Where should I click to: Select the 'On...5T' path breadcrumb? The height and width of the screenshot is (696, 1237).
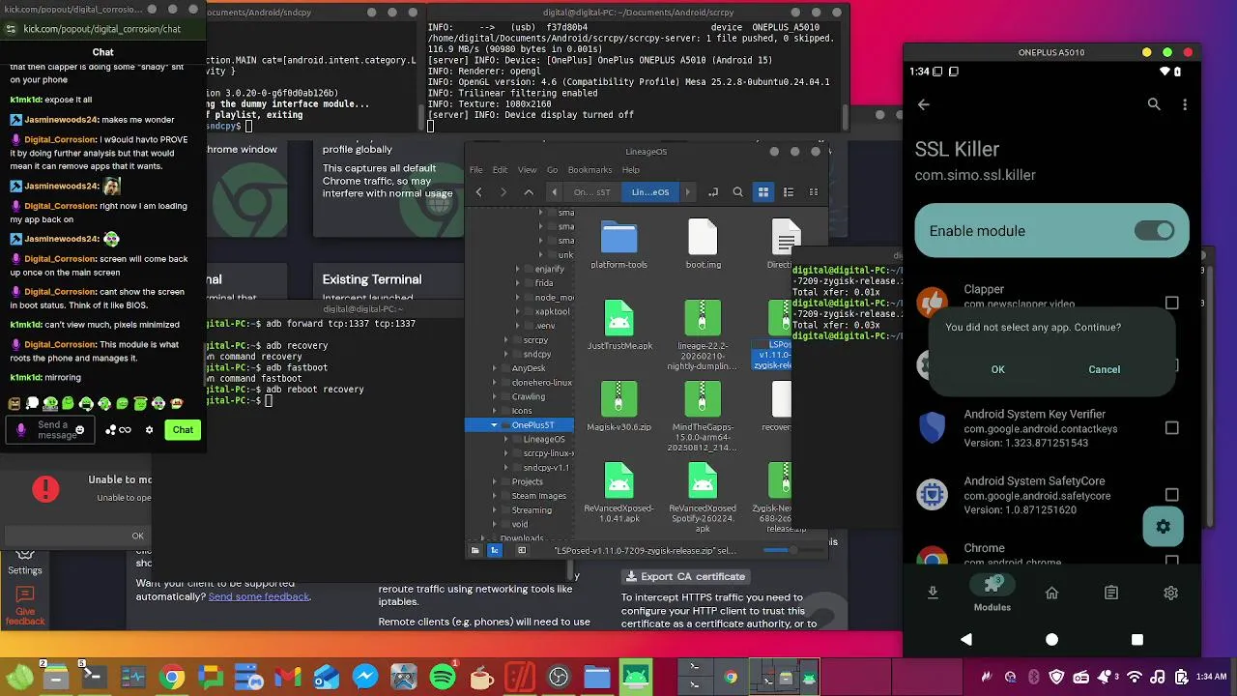click(x=592, y=192)
